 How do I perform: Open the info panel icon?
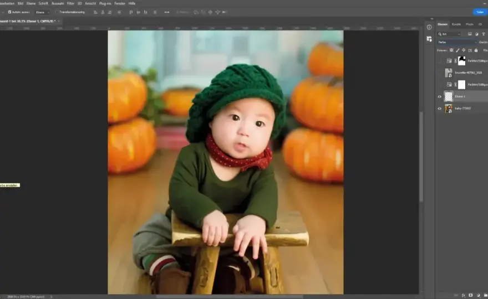429,27
